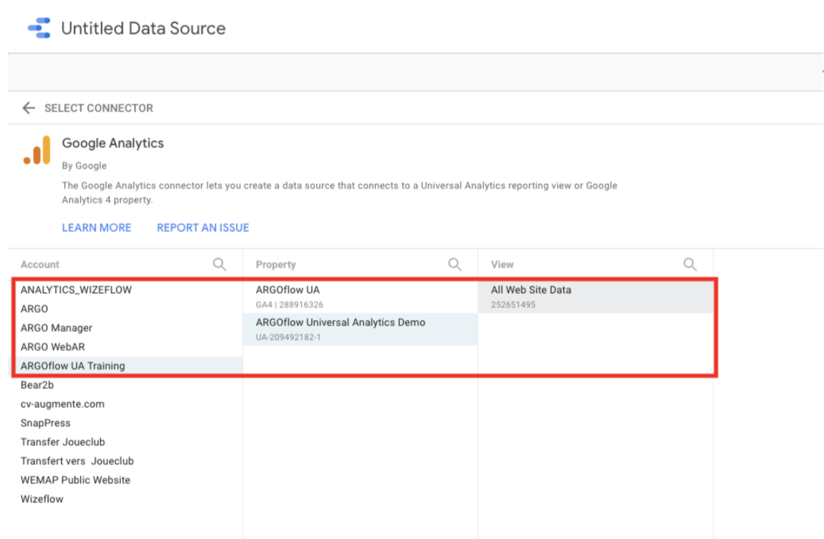Click the Report an Issue link

(203, 228)
